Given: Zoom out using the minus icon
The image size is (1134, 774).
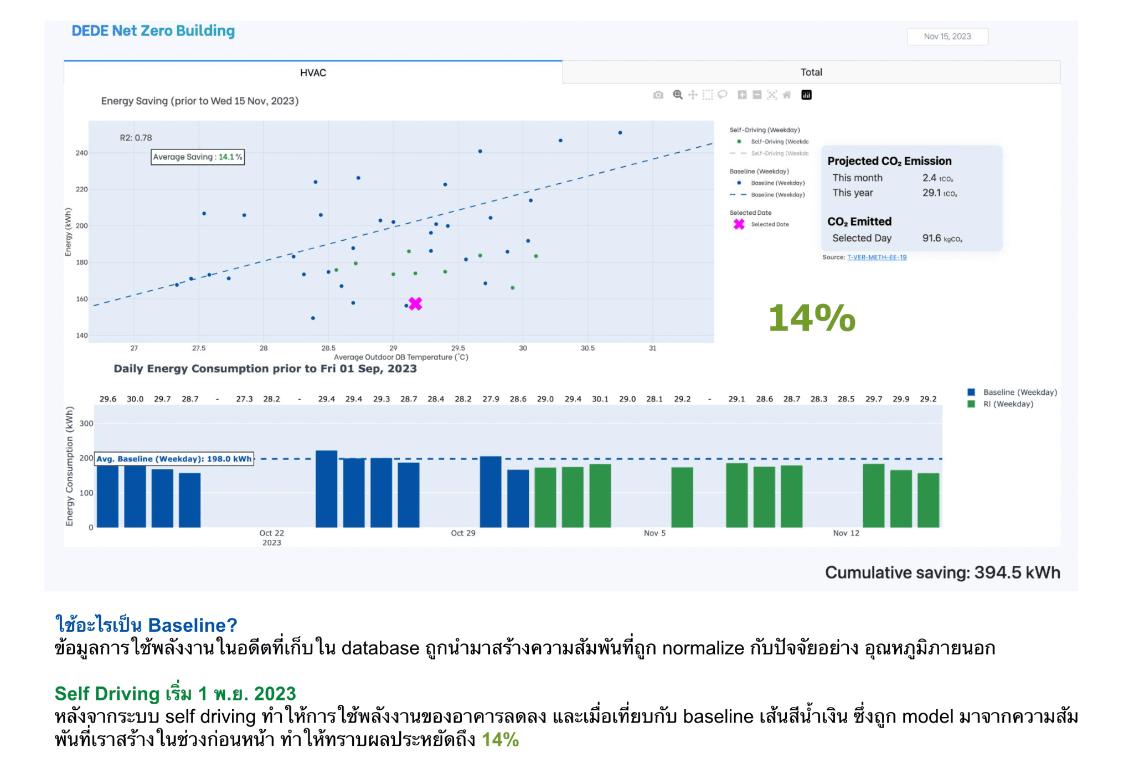Looking at the screenshot, I should pyautogui.click(x=757, y=95).
